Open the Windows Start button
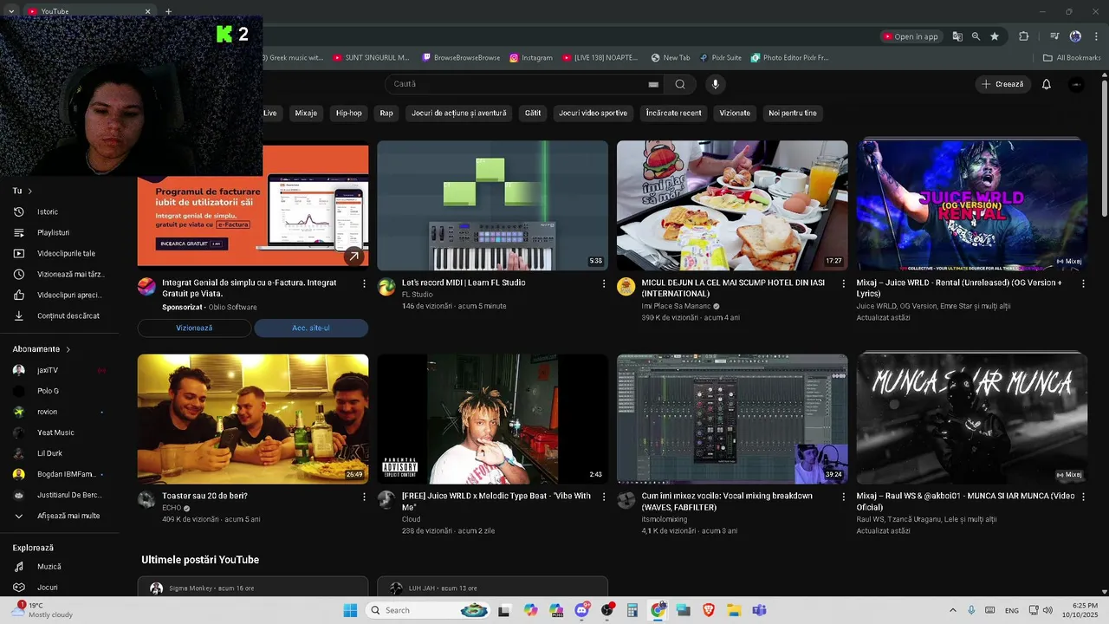1109x624 pixels. point(350,610)
